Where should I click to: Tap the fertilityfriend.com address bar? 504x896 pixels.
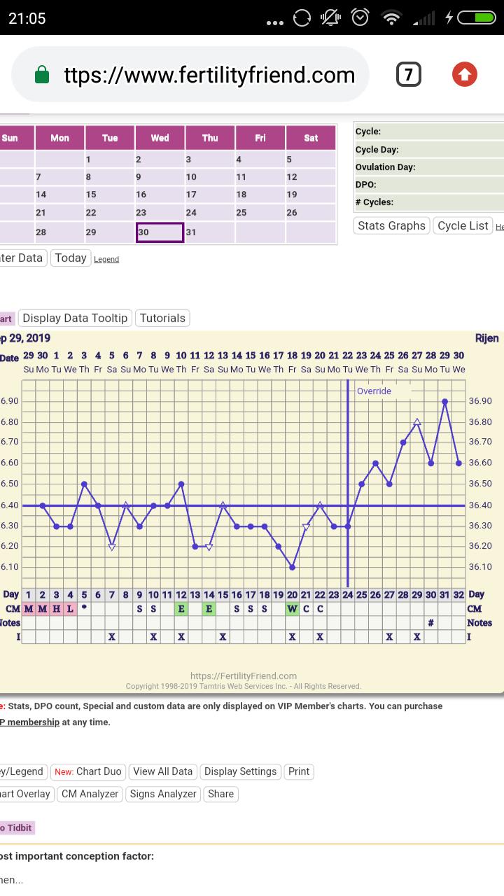click(x=209, y=75)
